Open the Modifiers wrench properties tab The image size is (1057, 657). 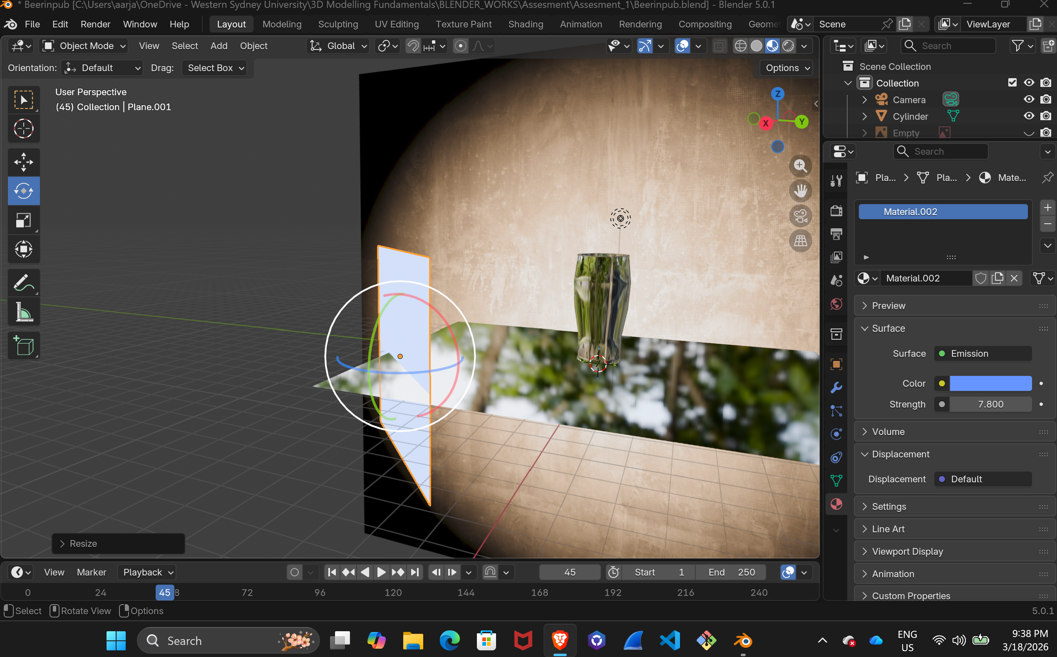click(x=836, y=387)
